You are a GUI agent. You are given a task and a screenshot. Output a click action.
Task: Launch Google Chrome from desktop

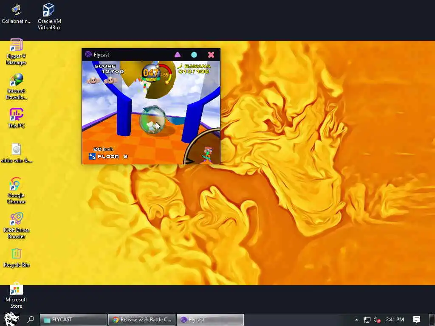click(x=17, y=191)
